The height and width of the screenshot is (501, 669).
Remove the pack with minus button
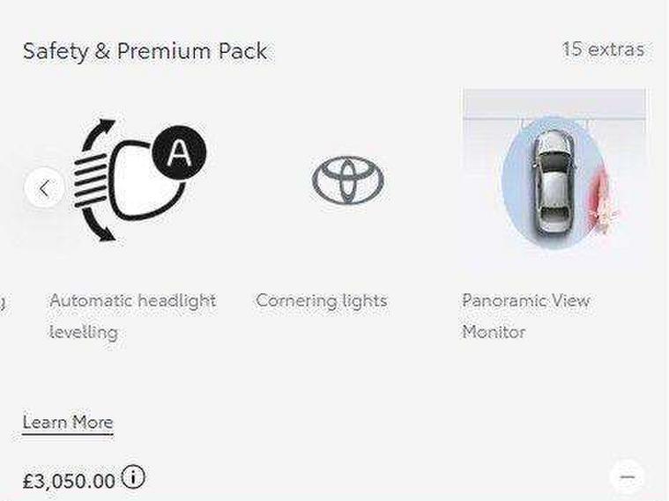coord(628,477)
